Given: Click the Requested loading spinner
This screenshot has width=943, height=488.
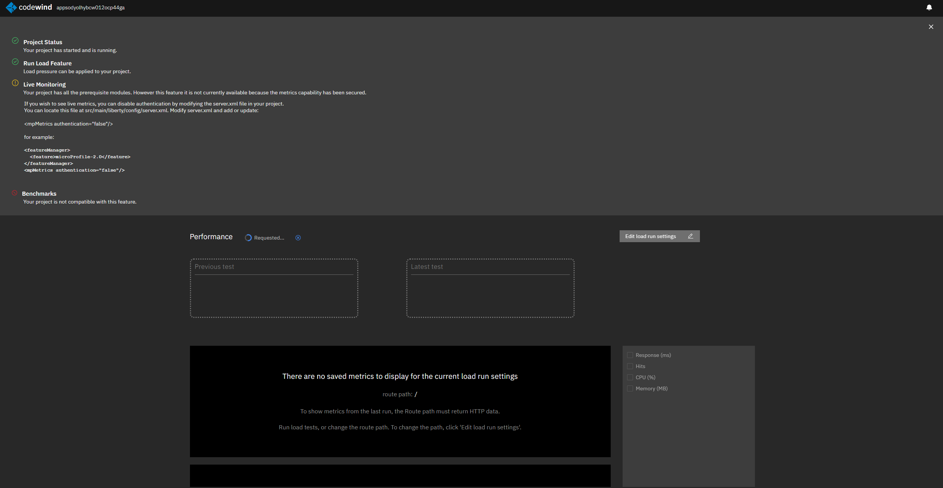Looking at the screenshot, I should [248, 238].
